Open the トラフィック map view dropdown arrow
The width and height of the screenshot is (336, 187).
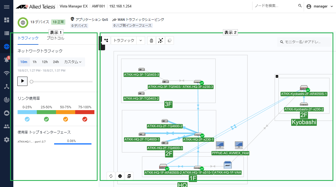point(141,40)
